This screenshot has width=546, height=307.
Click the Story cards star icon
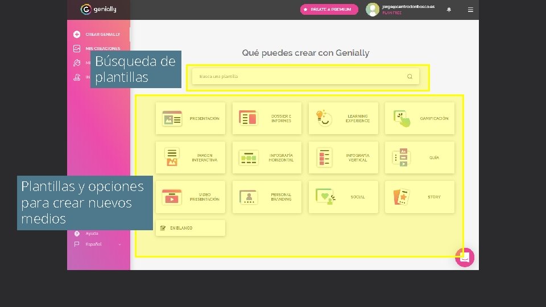point(401,197)
